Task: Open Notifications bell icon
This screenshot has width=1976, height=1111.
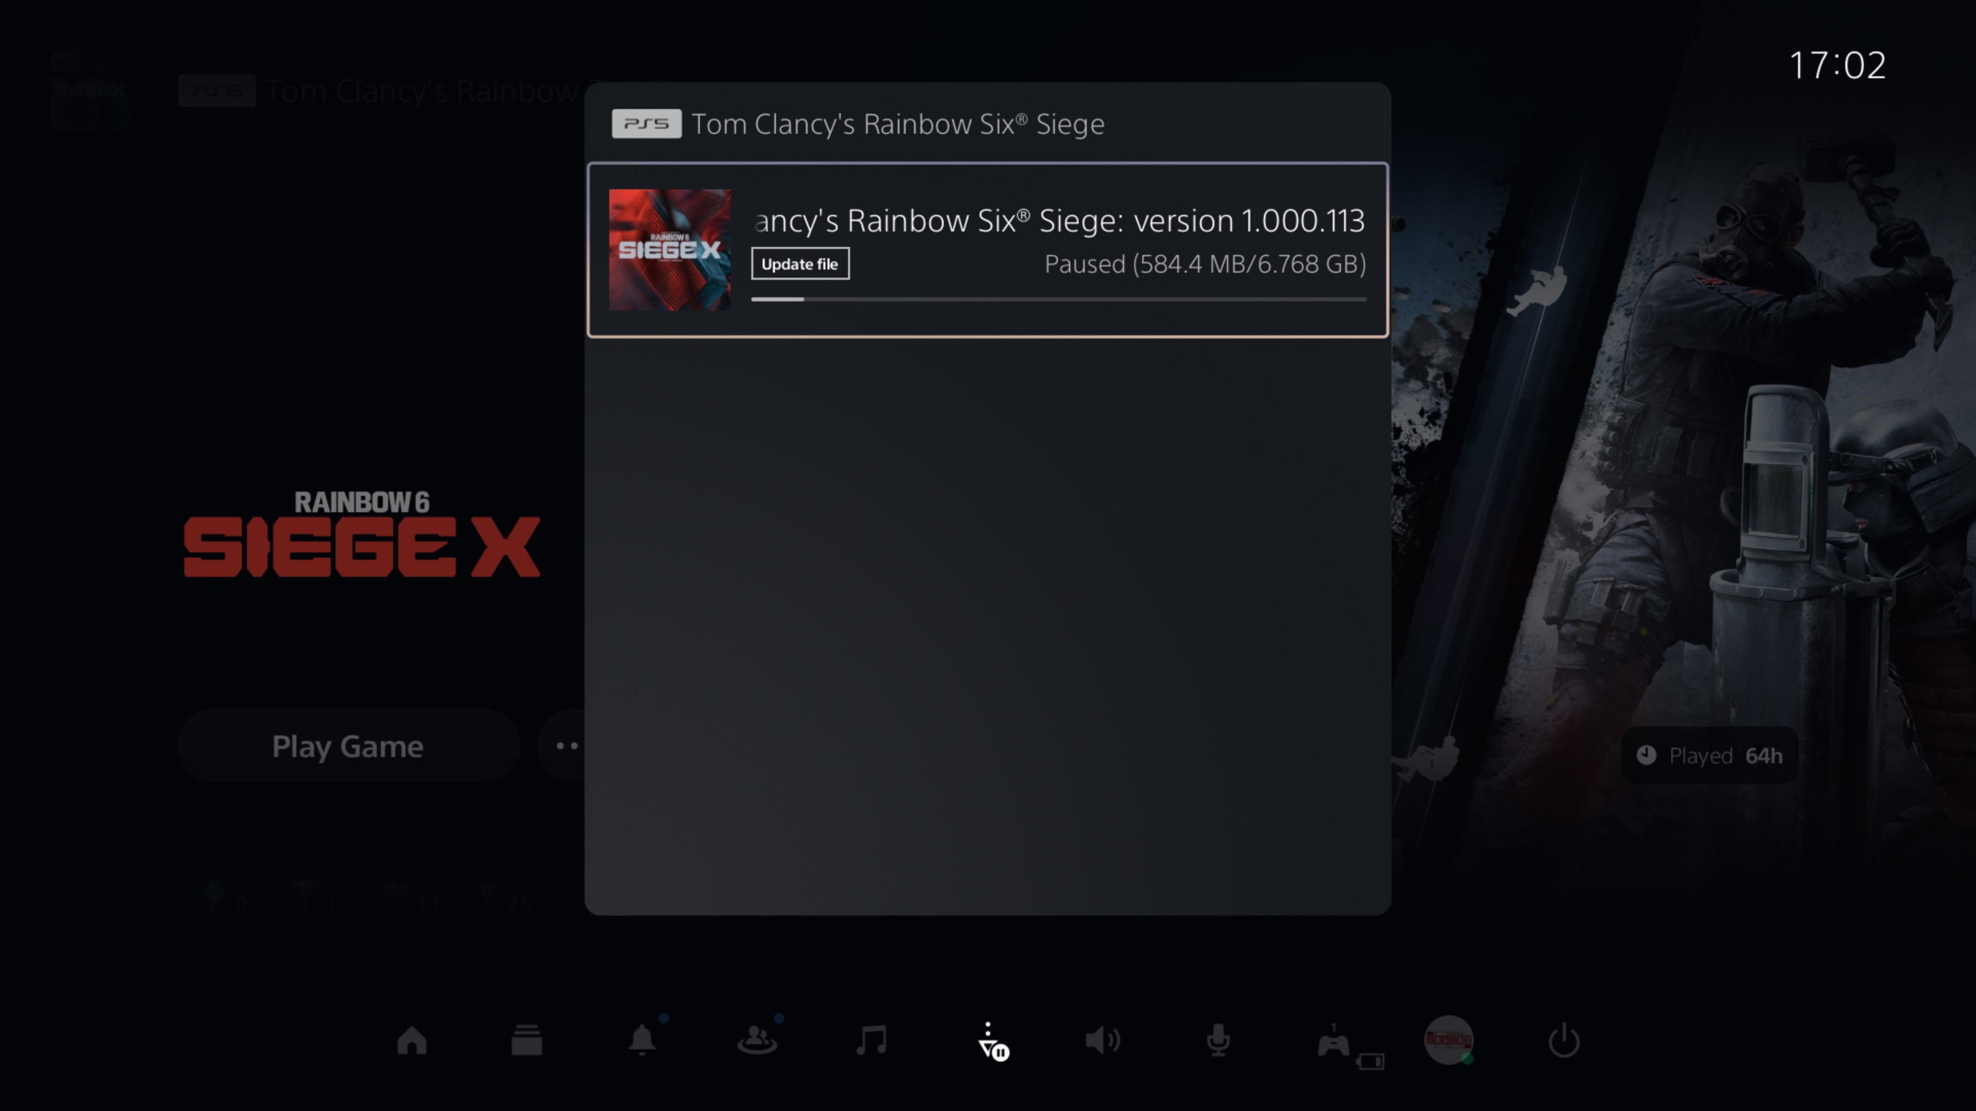Action: click(642, 1041)
